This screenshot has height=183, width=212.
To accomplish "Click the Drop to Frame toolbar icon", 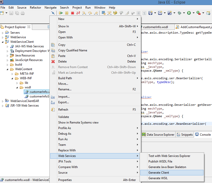I will point(104,13).
